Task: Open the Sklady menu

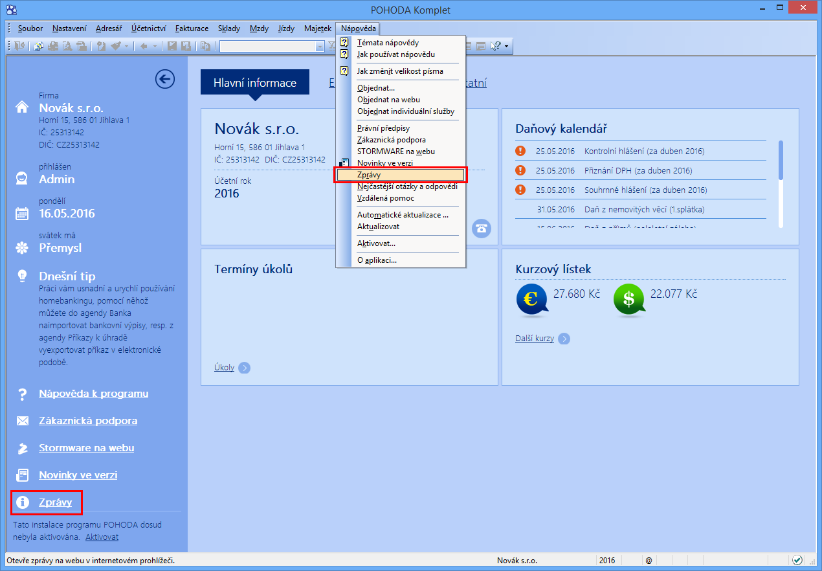Action: coord(229,28)
